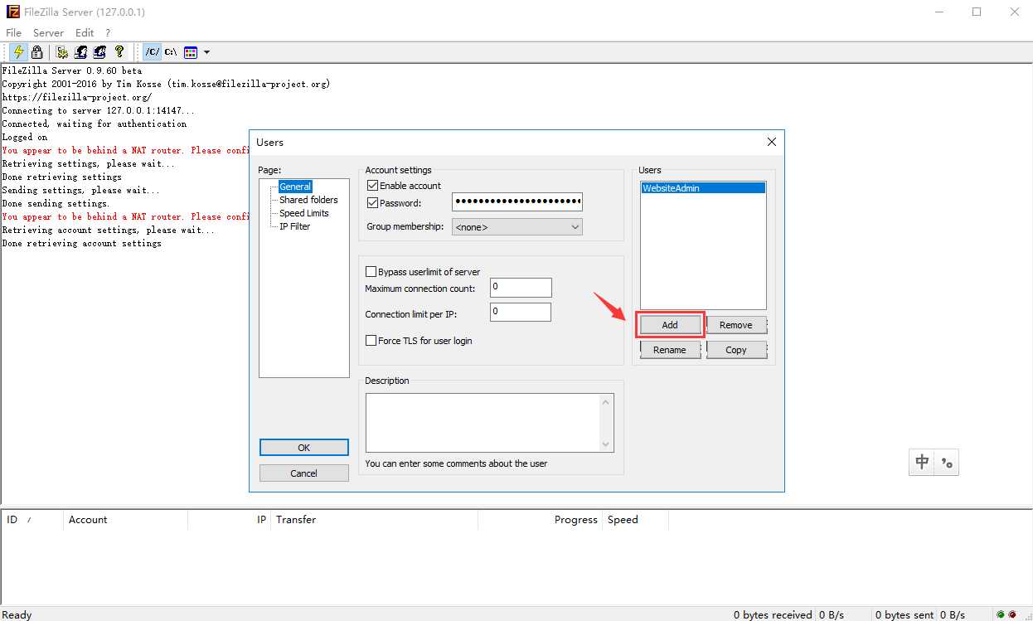The height and width of the screenshot is (621, 1033).
Task: Close the Users dialog with X
Action: click(x=772, y=142)
